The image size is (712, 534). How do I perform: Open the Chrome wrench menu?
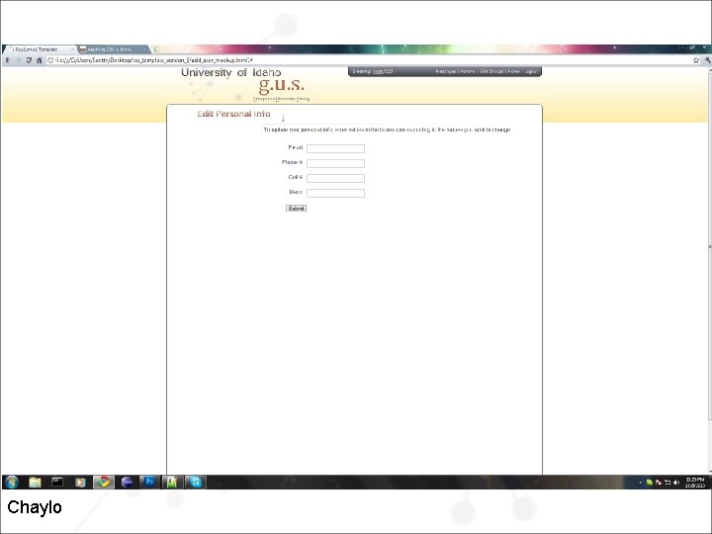(x=707, y=60)
